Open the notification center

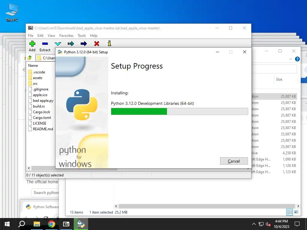point(297,224)
